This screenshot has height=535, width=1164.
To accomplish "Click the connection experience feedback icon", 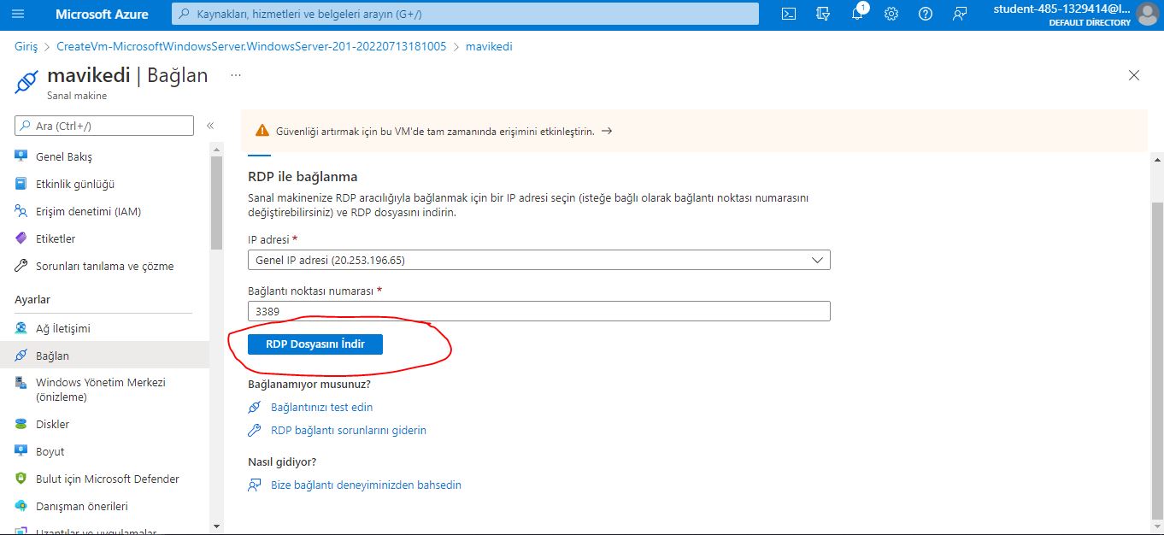I will click(254, 485).
